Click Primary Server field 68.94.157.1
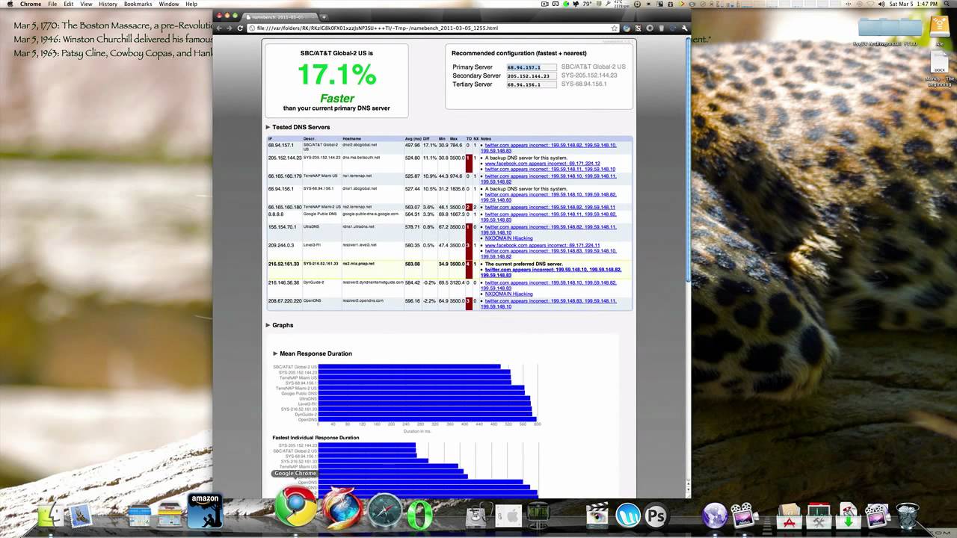 click(532, 67)
